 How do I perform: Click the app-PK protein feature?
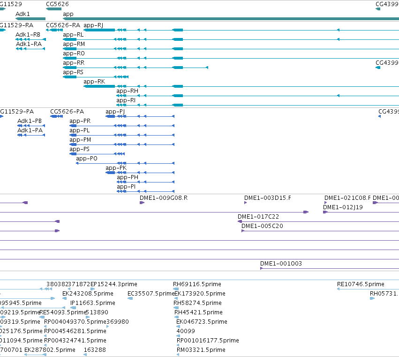pyautogui.click(x=140, y=173)
